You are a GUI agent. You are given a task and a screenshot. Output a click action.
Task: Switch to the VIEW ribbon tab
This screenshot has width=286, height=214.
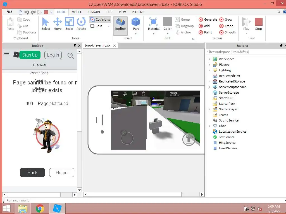pyautogui.click(x=122, y=12)
